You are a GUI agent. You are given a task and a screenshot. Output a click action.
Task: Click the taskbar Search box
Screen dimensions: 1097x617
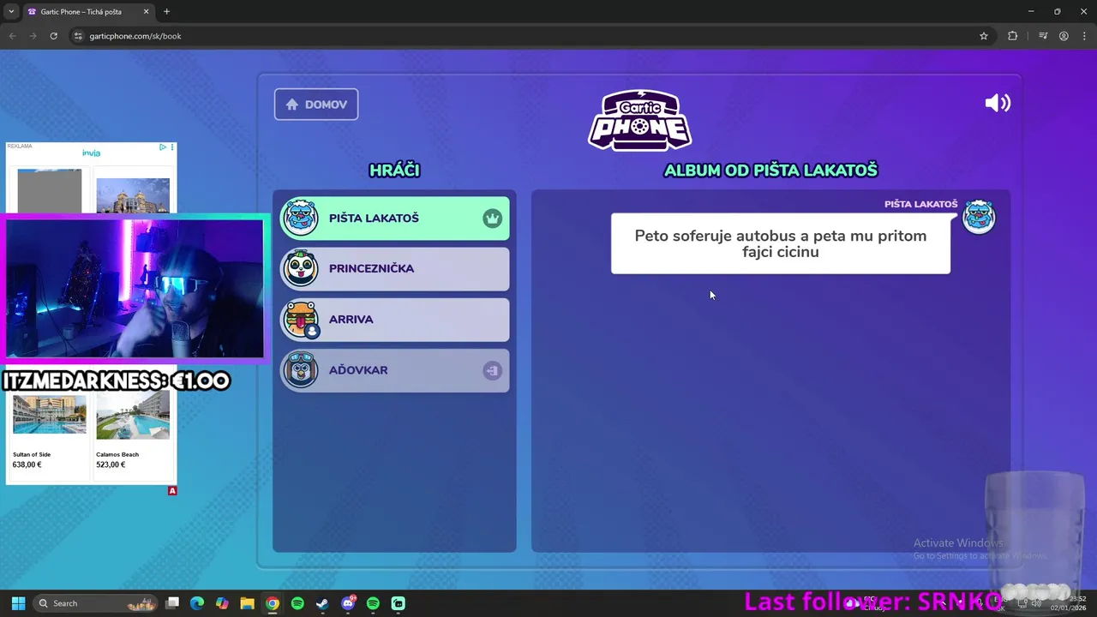click(x=96, y=603)
